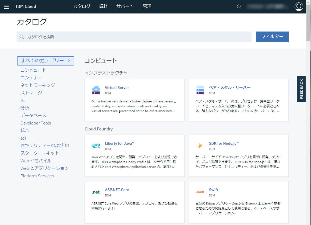Open the Liberty for Java title
Image resolution: width=311 pixels, height=225 pixels.
coord(119,143)
